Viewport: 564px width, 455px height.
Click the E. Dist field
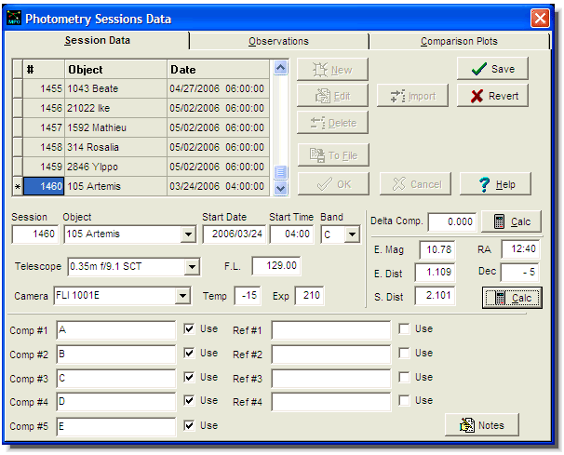435,273
